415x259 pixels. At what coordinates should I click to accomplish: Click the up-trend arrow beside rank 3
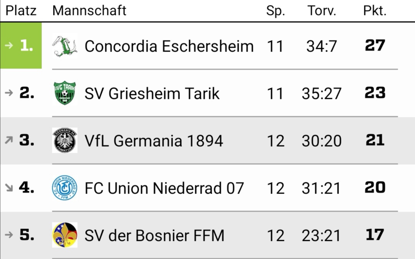tap(9, 140)
